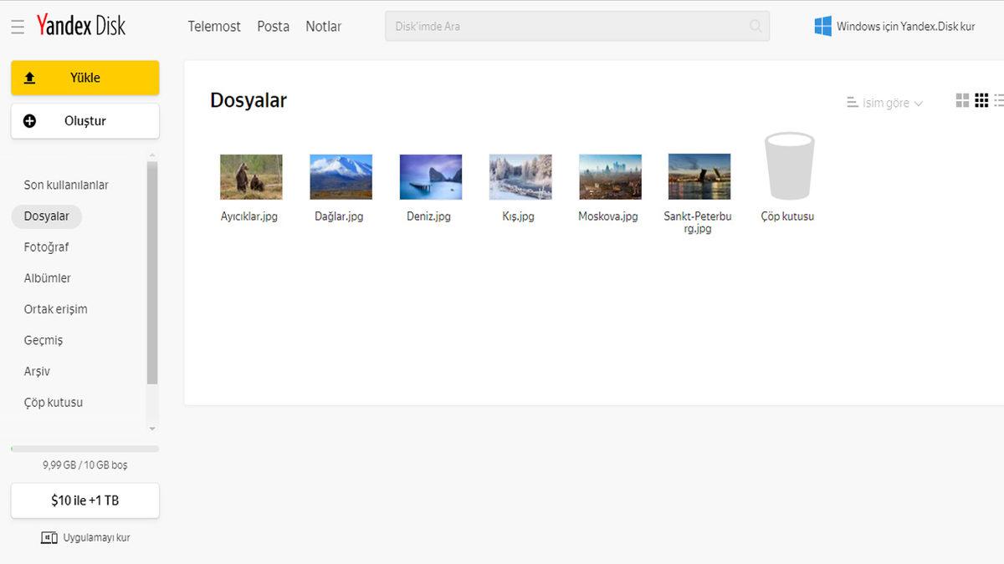Click the Windows logo for Yandex.Disk install
The width and height of the screenshot is (1004, 564).
tap(822, 26)
